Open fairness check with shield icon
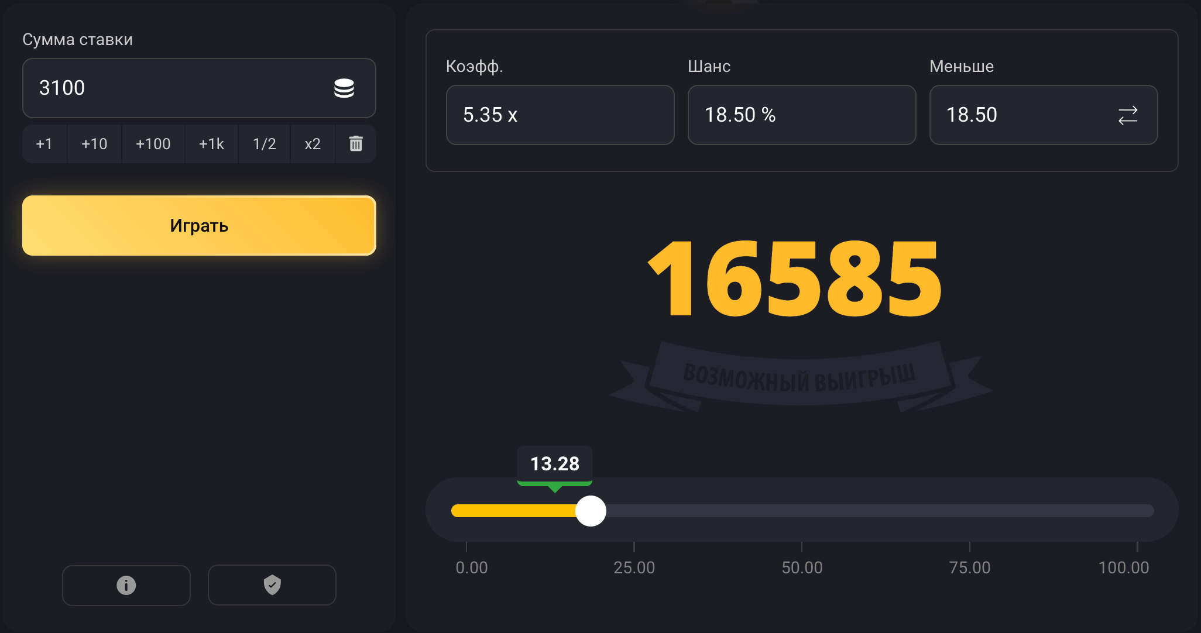 tap(272, 585)
